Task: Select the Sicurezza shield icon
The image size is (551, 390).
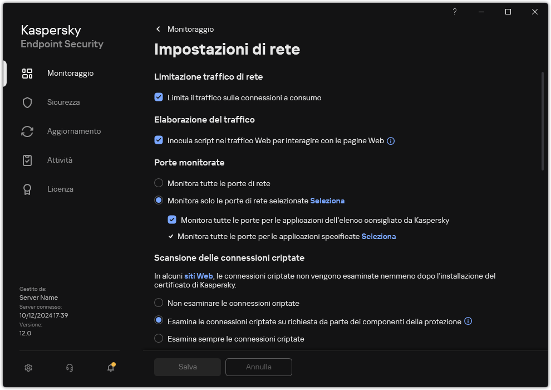Action: [27, 102]
